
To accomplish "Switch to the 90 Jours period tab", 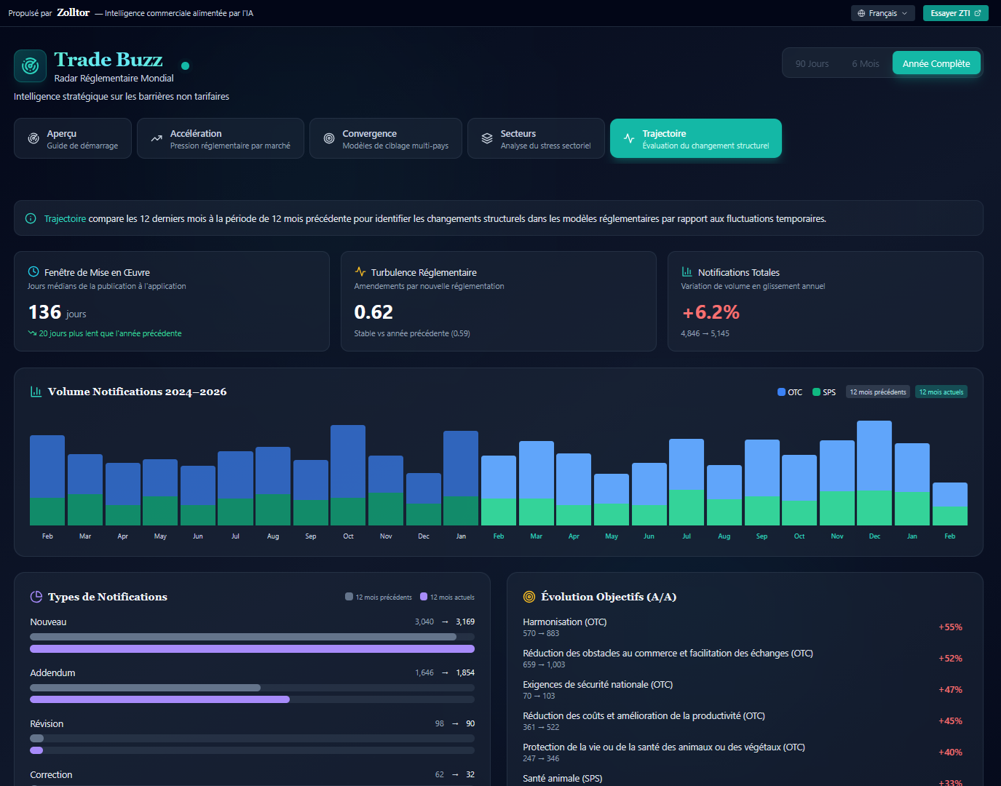I will coord(811,63).
